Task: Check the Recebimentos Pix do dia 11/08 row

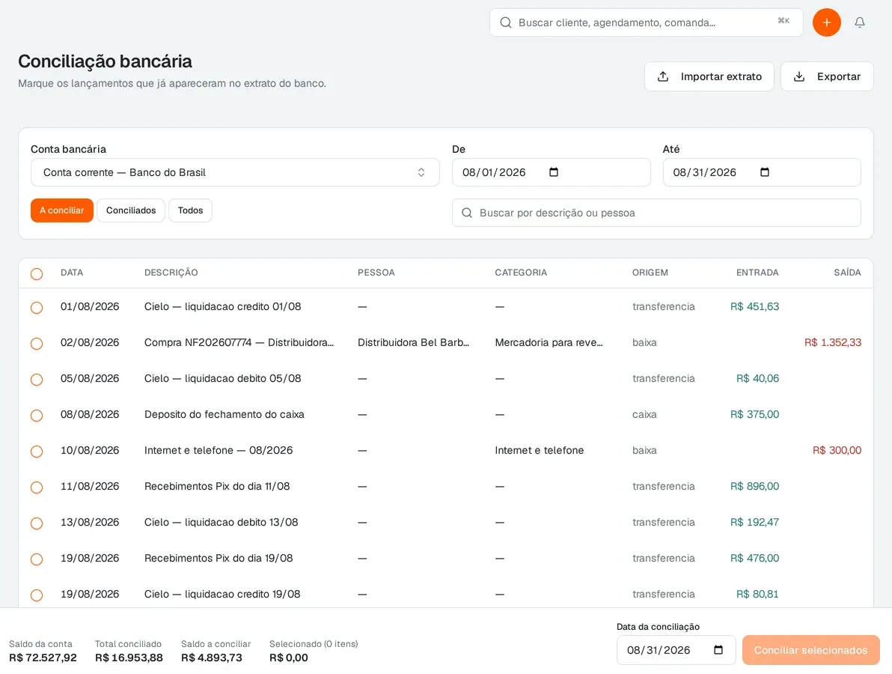Action: (x=37, y=488)
